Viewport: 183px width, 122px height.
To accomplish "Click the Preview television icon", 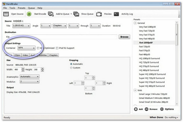I will [99, 14].
